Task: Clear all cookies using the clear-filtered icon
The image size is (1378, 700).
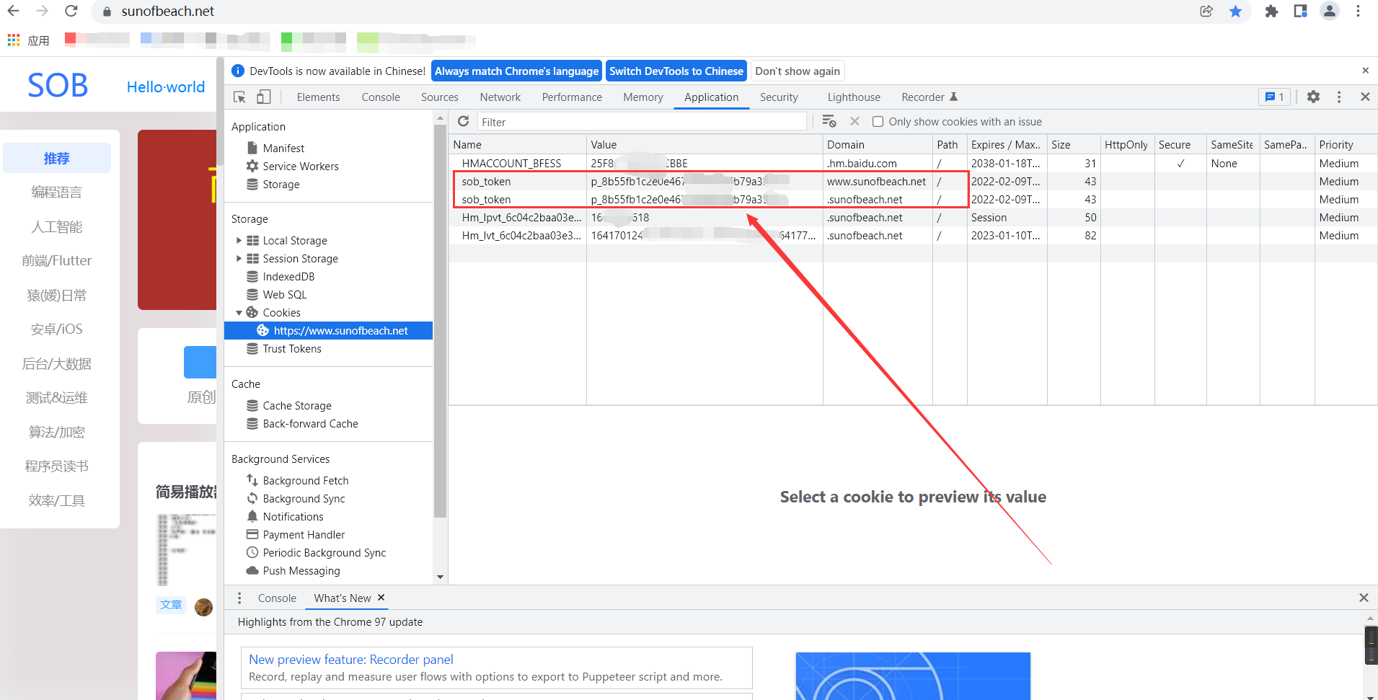Action: point(829,121)
